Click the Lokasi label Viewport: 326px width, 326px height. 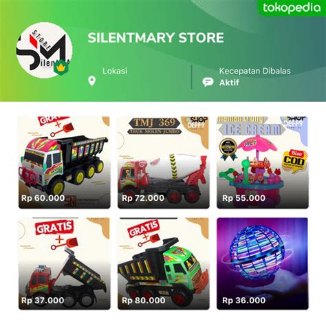click(115, 71)
